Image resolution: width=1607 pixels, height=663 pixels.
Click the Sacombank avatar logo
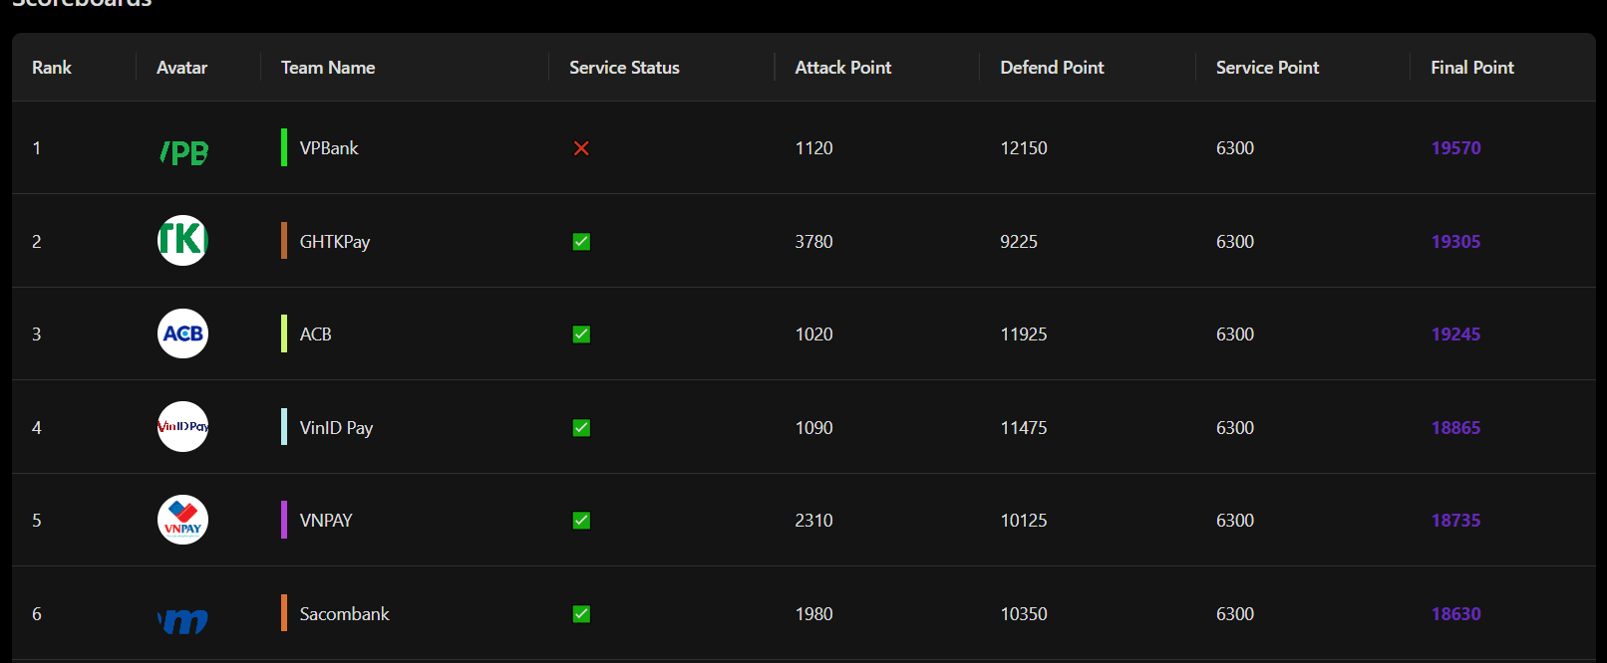(183, 621)
